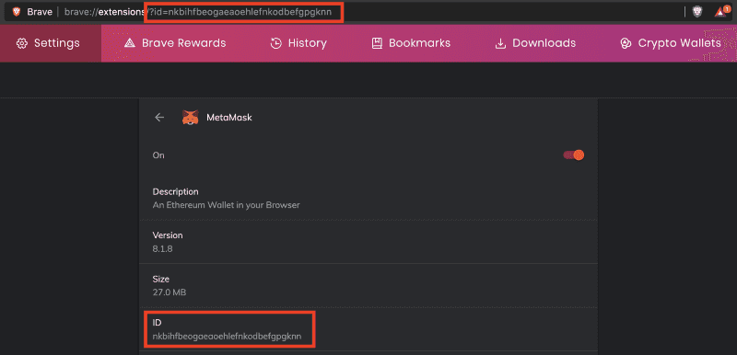
Task: Click the MetaMask fox icon
Action: coord(191,117)
